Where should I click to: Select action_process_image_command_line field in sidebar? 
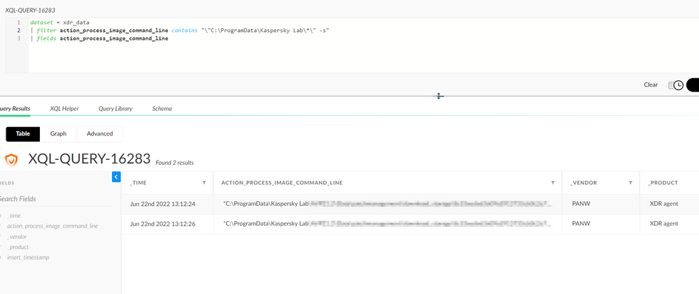click(x=52, y=226)
